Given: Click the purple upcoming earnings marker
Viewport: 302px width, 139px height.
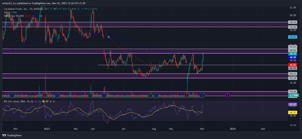Looking at the screenshot, I should point(227,95).
